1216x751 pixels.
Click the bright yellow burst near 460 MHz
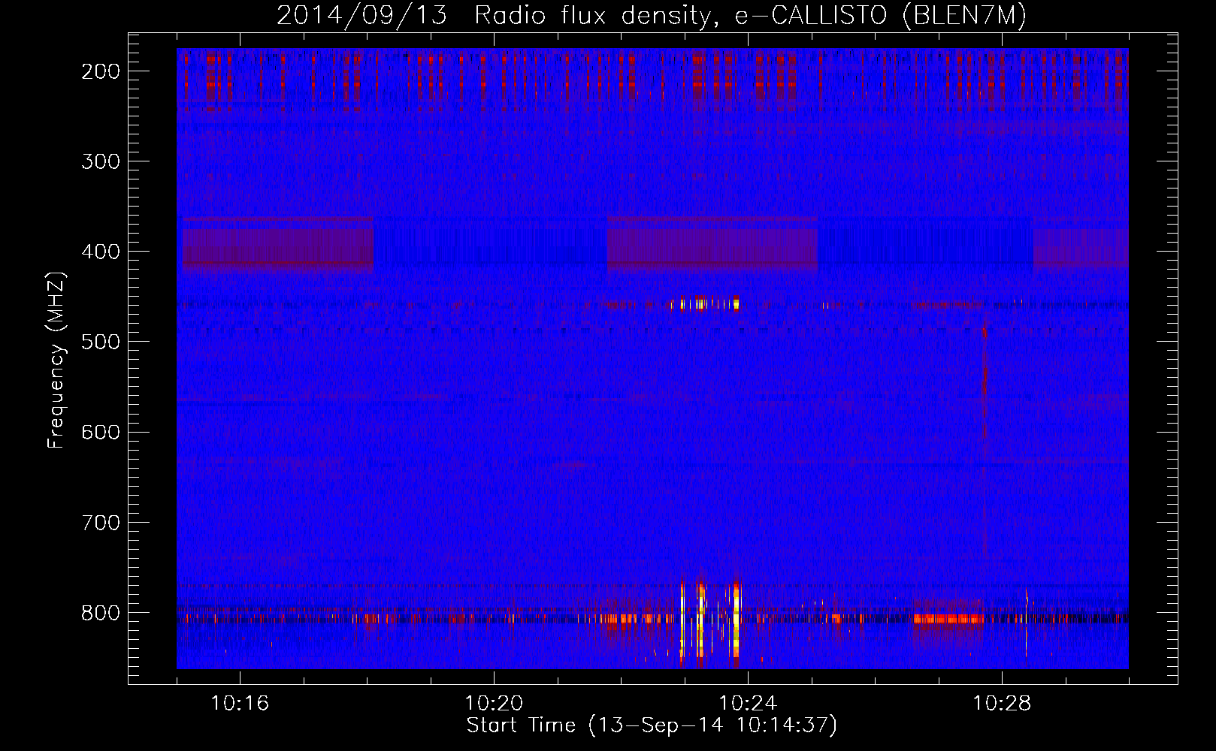point(709,304)
